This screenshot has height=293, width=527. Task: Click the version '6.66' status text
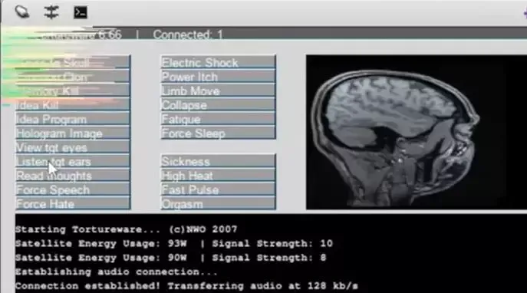pos(110,35)
